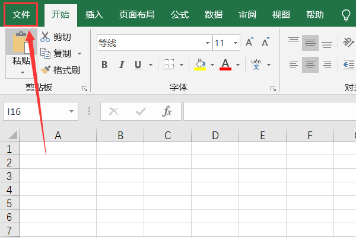The height and width of the screenshot is (238, 356).
Task: Select column B header
Action: pos(120,135)
